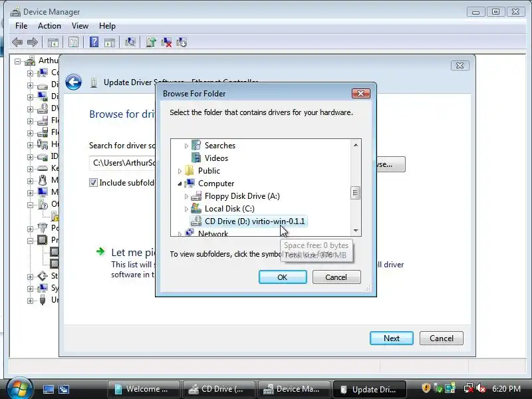Switch to 'CD Drive (...' taskbar button
532x399 pixels.
219,389
